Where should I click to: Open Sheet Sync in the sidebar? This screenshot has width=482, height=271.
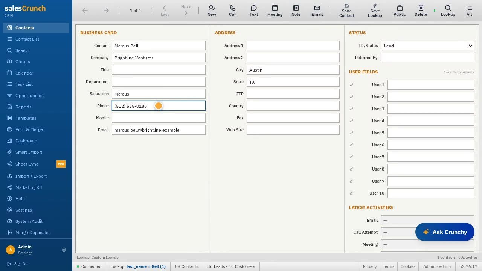click(36, 164)
